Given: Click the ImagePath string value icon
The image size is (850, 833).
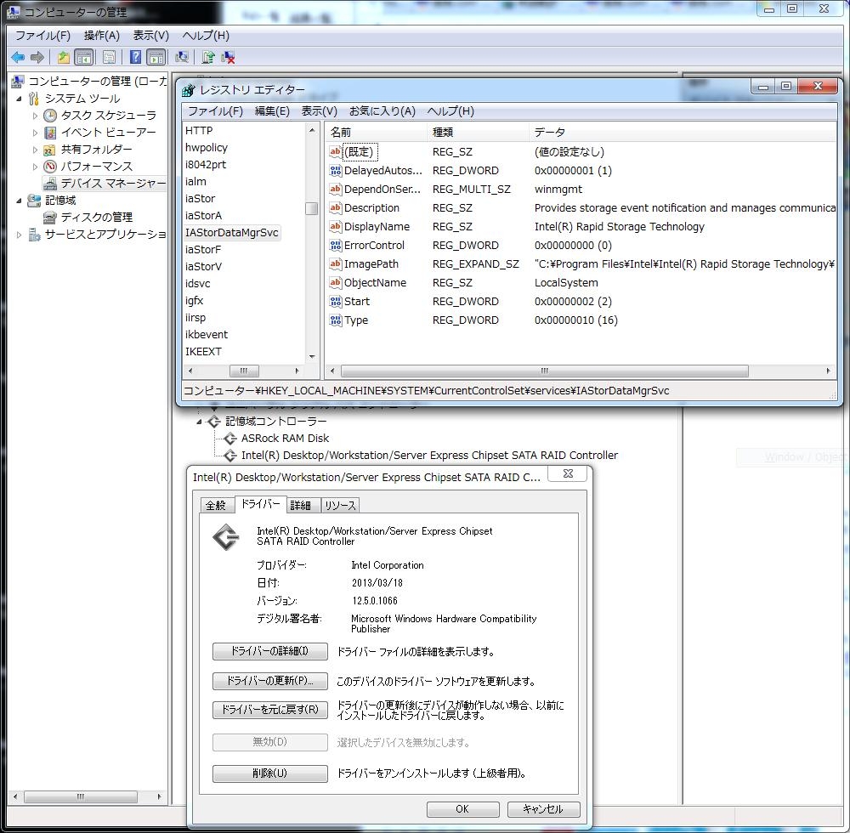Looking at the screenshot, I should click(x=336, y=264).
